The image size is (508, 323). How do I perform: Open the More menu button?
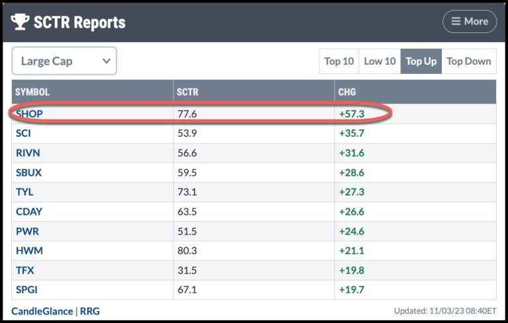[470, 21]
